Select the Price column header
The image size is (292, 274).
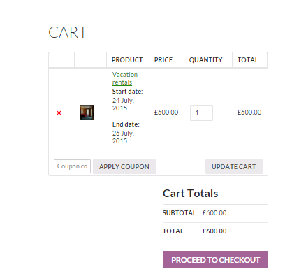point(163,60)
